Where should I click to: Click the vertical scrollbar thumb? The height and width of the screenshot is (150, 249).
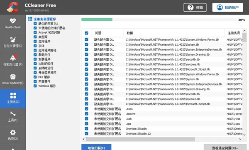244,37
